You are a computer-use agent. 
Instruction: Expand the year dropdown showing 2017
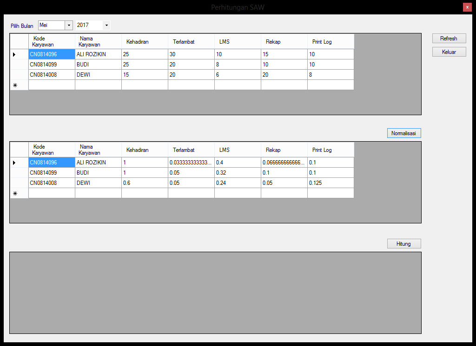[106, 25]
